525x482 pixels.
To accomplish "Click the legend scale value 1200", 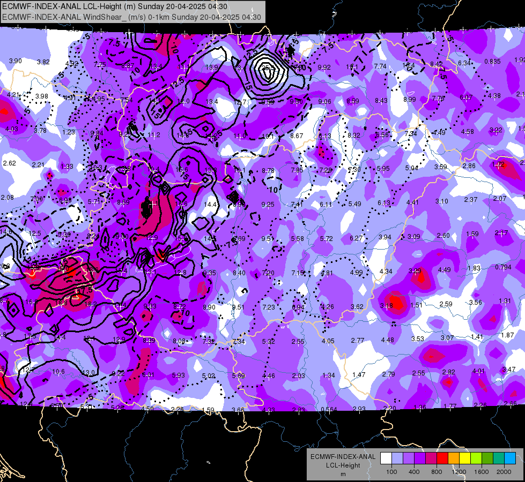I will click(459, 472).
